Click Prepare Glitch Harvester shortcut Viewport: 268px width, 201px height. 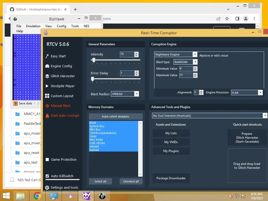[x=247, y=138]
